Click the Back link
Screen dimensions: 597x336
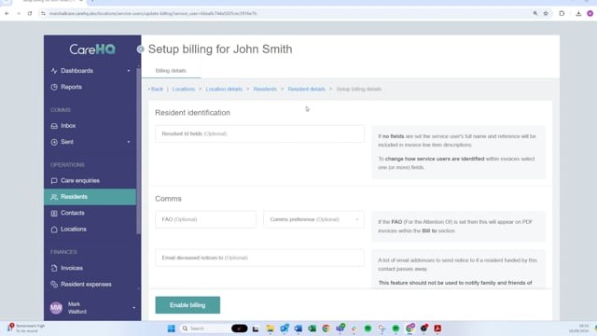coord(156,90)
